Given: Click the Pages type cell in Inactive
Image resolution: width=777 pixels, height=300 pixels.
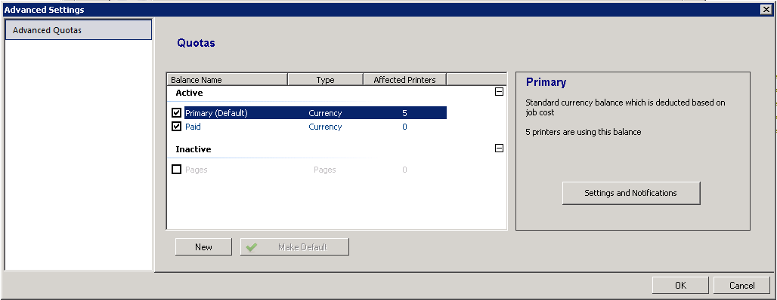Looking at the screenshot, I should click(x=324, y=170).
